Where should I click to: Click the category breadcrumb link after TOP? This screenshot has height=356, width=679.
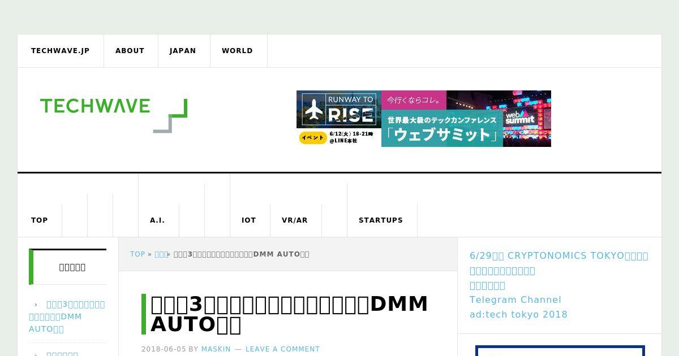click(x=161, y=254)
